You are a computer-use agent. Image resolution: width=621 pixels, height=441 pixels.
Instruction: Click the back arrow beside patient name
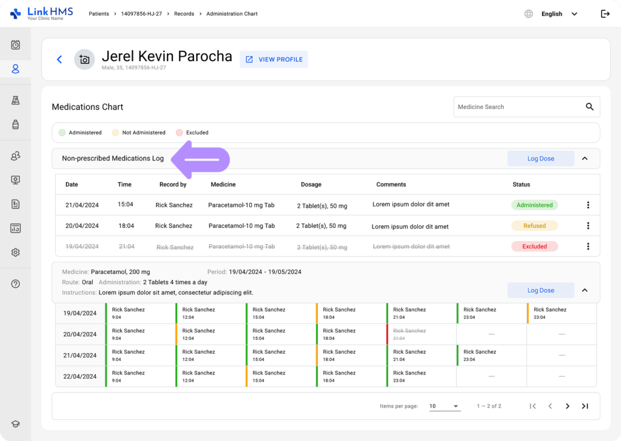pyautogui.click(x=59, y=59)
